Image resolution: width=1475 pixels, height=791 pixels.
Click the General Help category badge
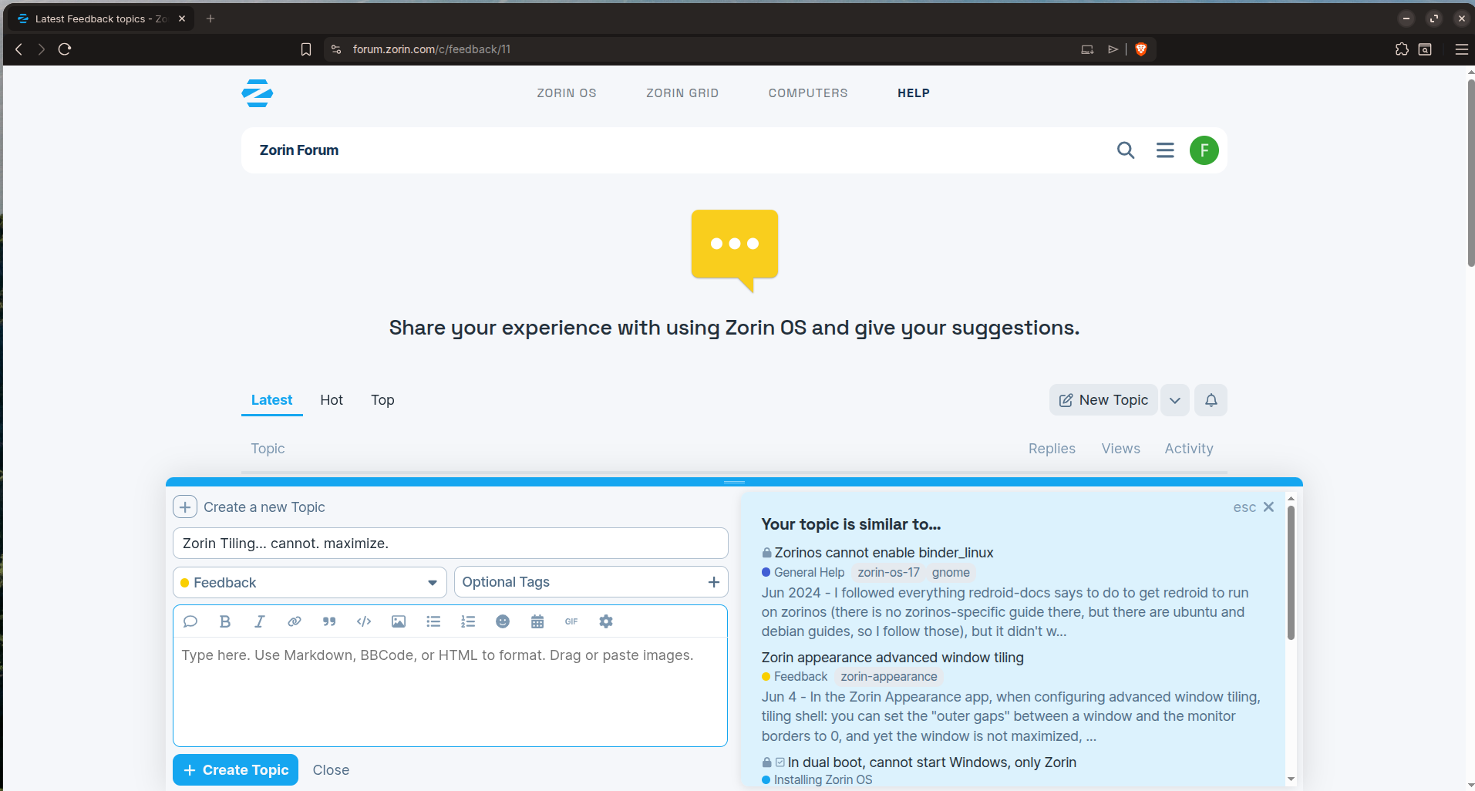(803, 573)
